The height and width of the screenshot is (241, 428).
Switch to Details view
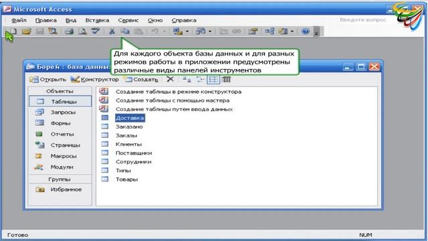226,79
